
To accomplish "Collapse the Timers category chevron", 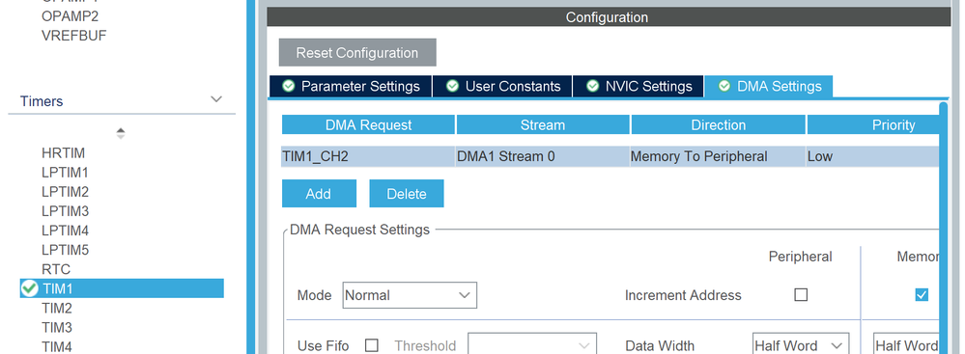I will coord(216,99).
